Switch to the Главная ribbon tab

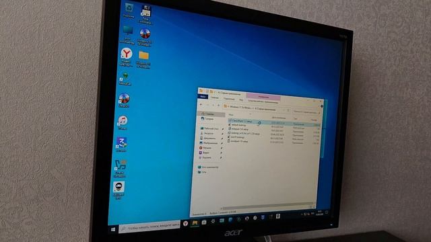click(x=215, y=97)
